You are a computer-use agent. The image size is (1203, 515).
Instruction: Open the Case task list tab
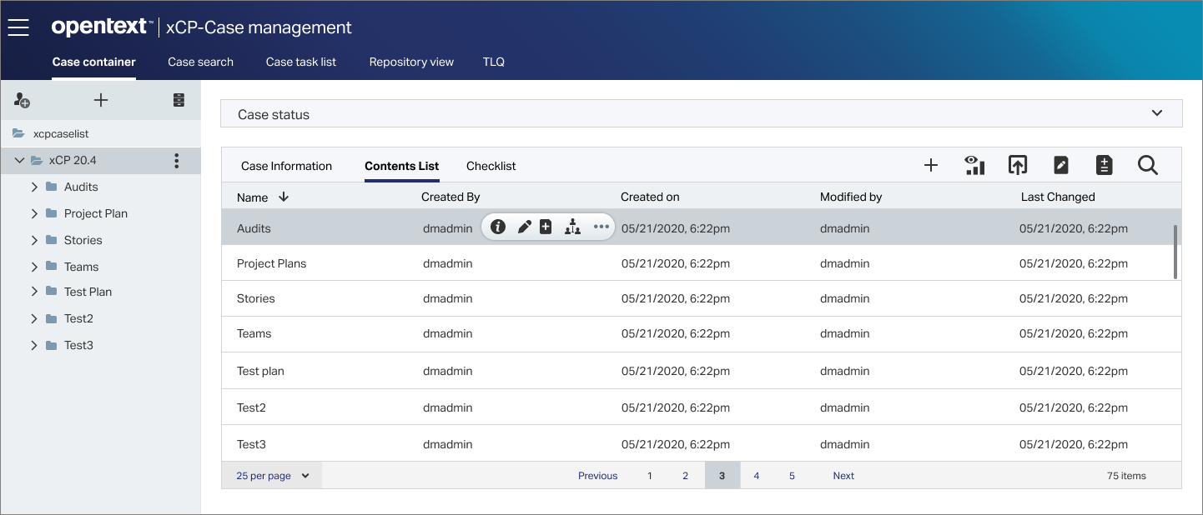(301, 62)
